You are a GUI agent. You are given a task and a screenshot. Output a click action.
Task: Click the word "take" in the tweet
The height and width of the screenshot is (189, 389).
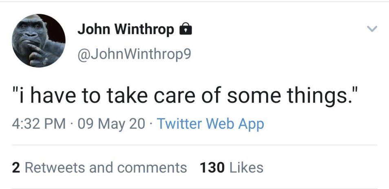pos(125,97)
